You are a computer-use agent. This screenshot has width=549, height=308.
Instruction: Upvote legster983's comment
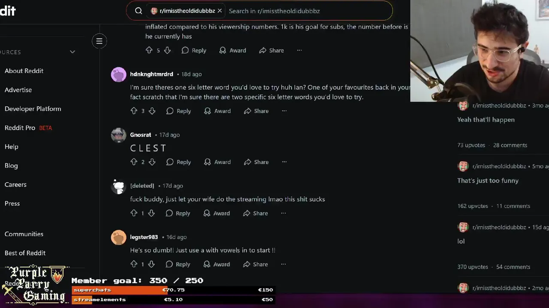134,264
